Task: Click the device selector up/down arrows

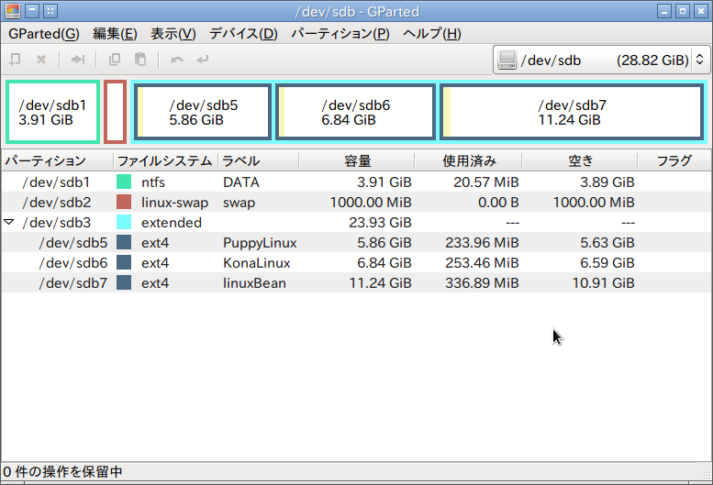Action: click(700, 60)
